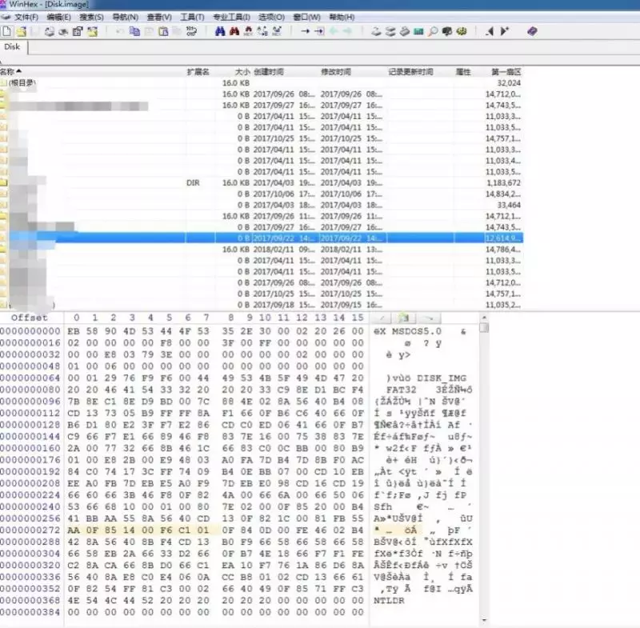Sort file list by 创建时间 column
Viewport: 640px width, 628px height.
tap(269, 72)
